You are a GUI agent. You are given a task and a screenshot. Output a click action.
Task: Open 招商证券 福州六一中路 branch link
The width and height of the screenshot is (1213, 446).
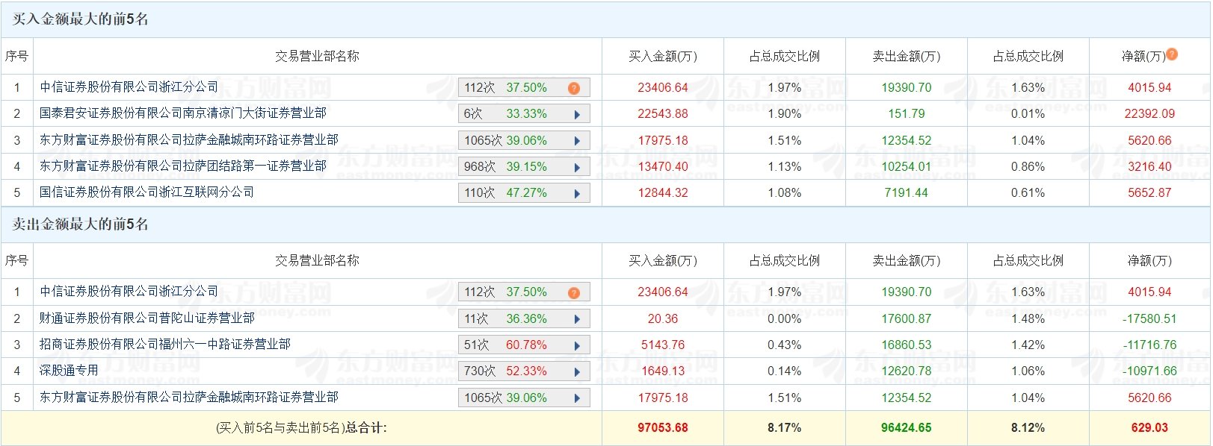tap(165, 345)
